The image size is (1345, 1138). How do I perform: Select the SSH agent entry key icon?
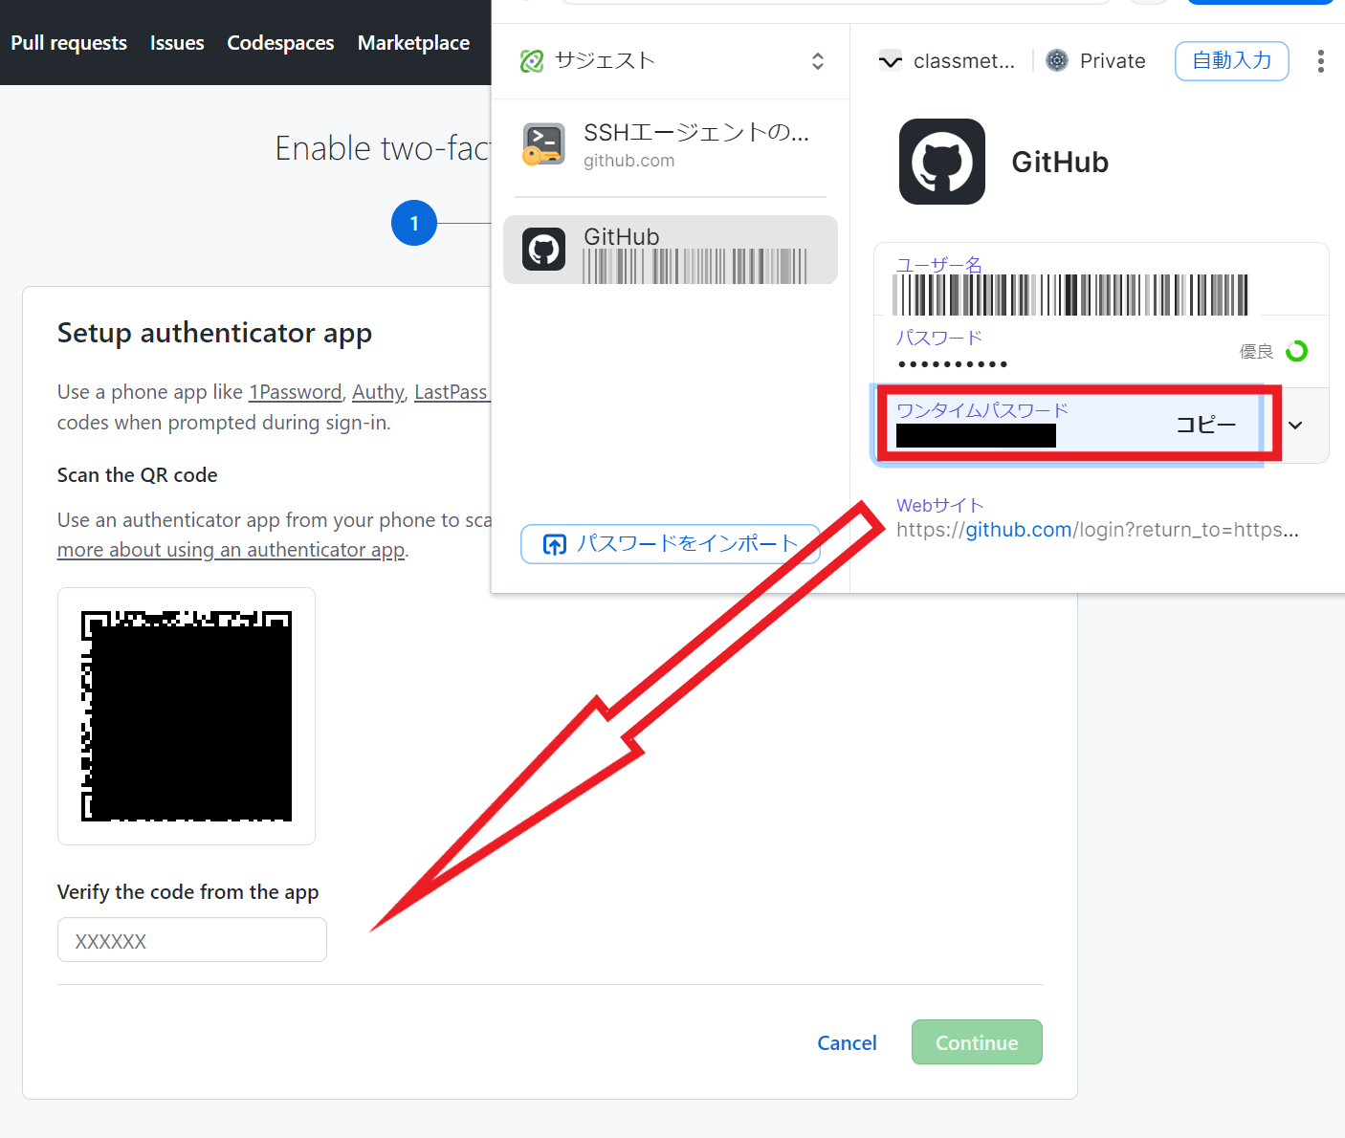[x=543, y=144]
